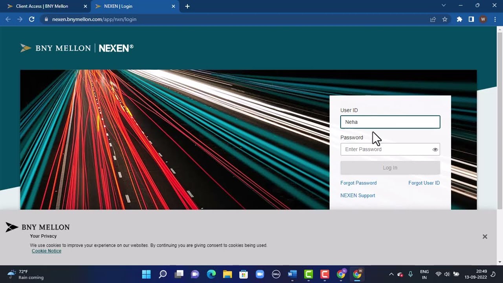Open the Cookie Notice link
Screen dimensions: 503x283
46,251
